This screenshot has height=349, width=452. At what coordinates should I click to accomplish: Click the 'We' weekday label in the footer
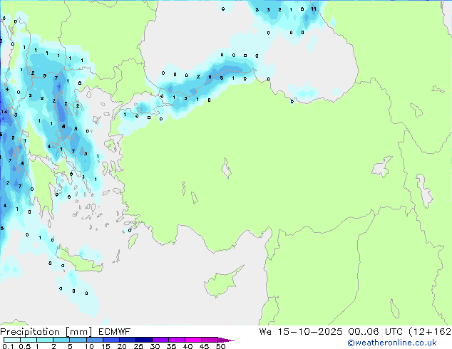pos(265,332)
